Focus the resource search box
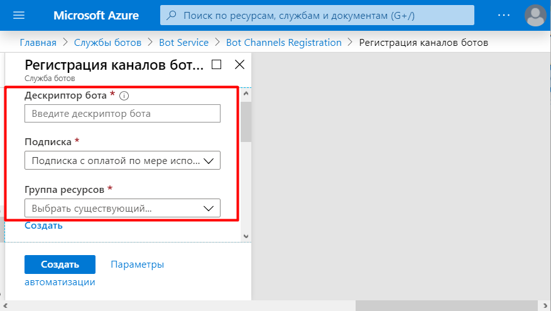The height and width of the screenshot is (311, 551). [317, 16]
